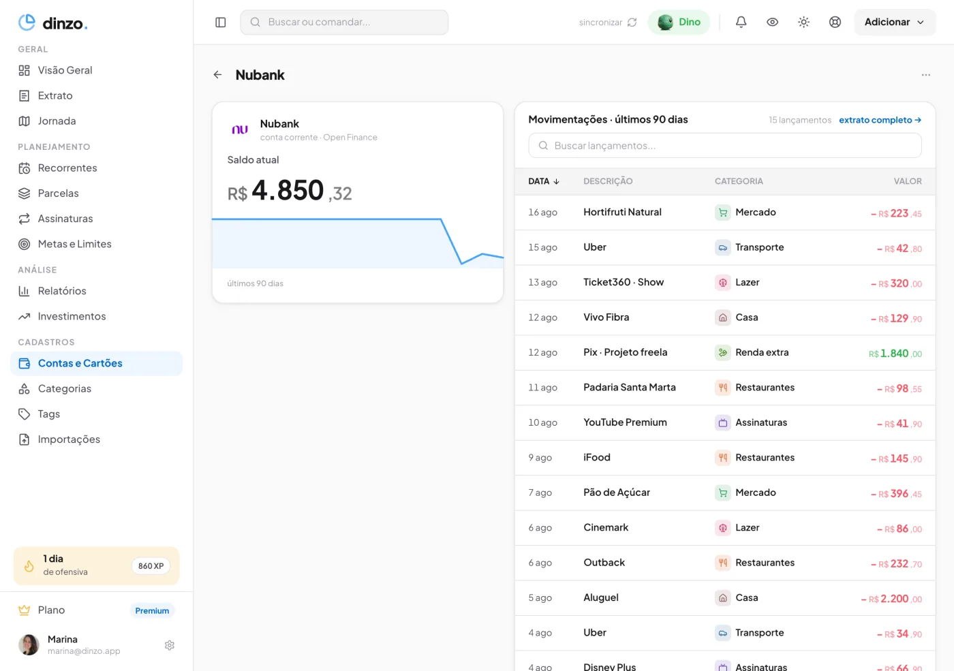Open the Adicionar dropdown
Image resolution: width=954 pixels, height=671 pixels.
click(x=895, y=22)
